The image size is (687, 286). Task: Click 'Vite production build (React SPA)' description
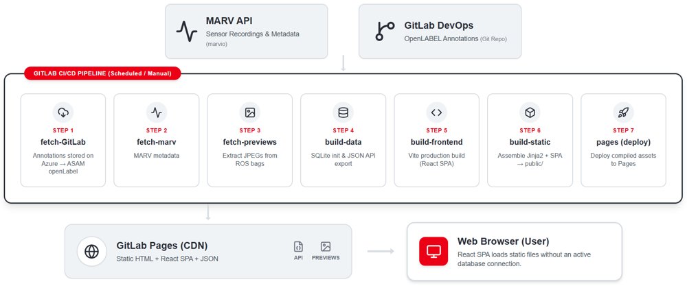click(436, 160)
